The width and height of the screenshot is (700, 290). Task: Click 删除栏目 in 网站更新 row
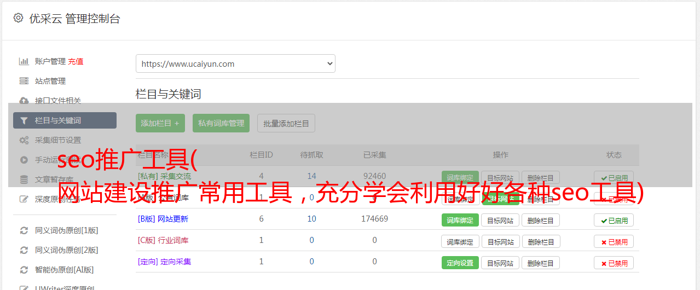pos(540,220)
